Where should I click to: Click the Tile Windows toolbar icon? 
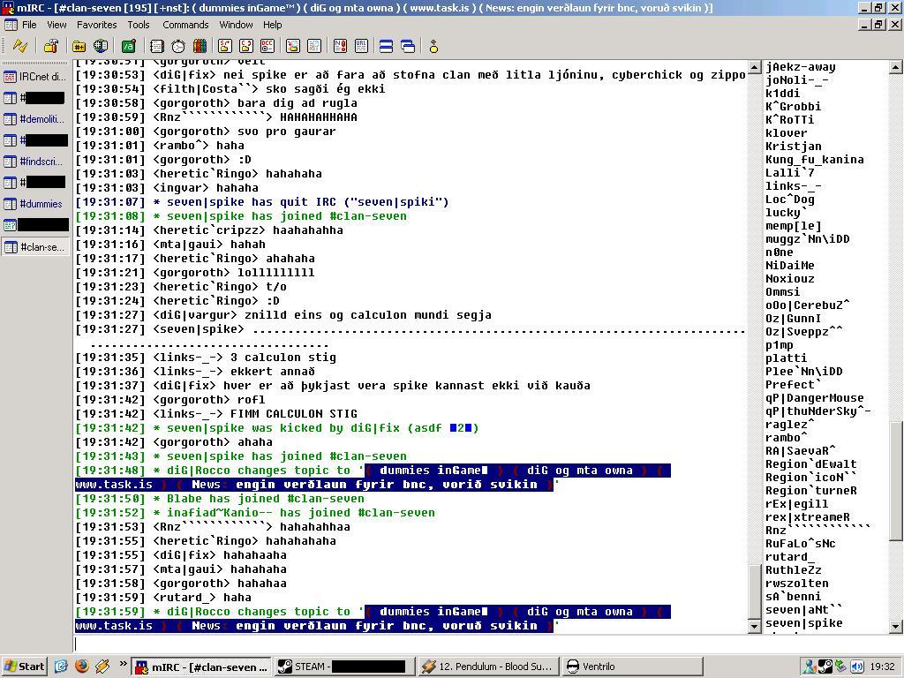(387, 46)
